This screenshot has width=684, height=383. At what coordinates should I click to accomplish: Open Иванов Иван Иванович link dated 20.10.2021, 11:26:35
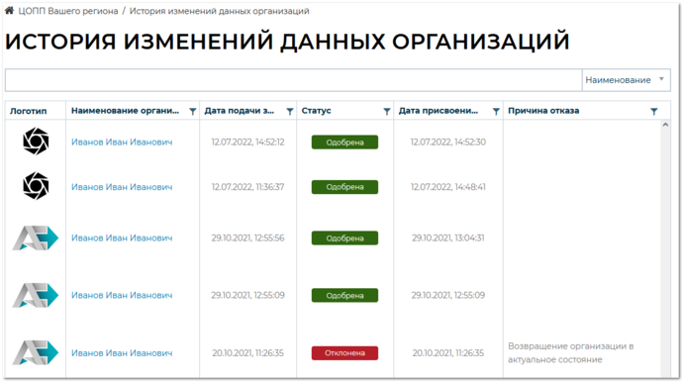(x=122, y=353)
